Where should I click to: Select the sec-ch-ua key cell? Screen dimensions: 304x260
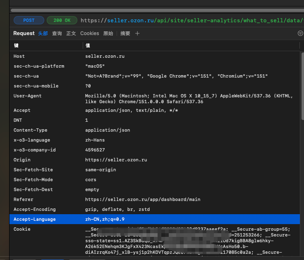pos(26,76)
